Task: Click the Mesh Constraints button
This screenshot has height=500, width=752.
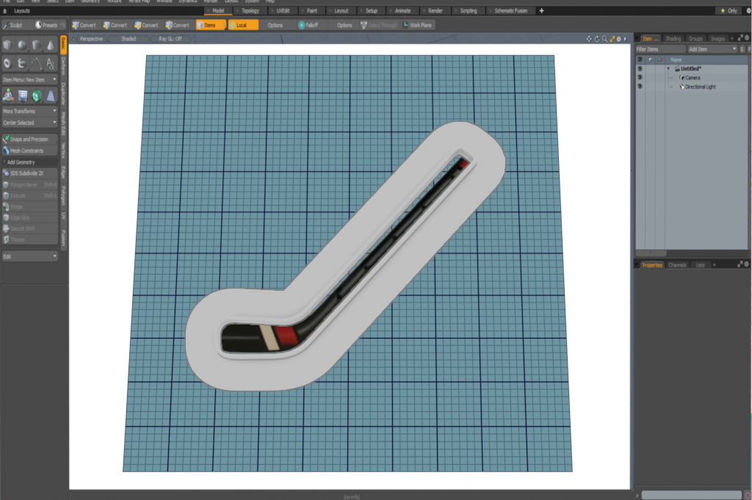Action: point(29,151)
